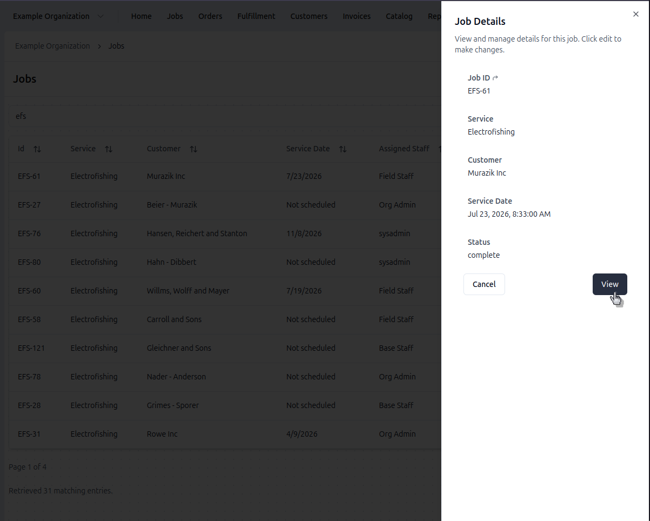Go to the Orders tab
This screenshot has width=650, height=521.
210,16
